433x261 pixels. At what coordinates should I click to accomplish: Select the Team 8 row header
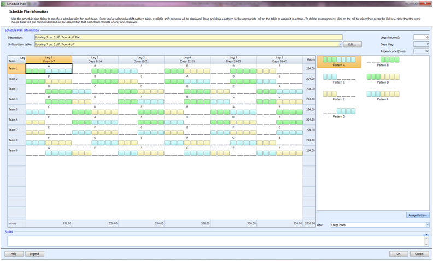click(x=17, y=140)
